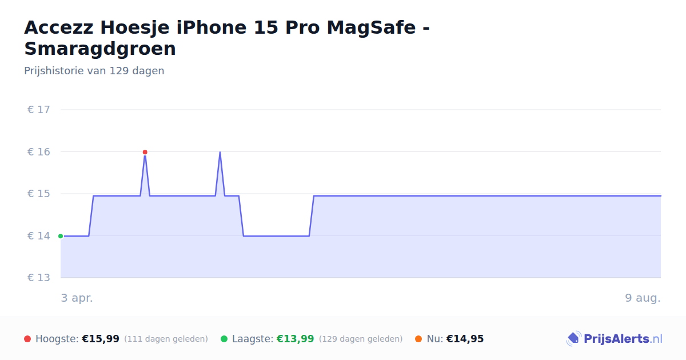686x360 pixels.
Task: Click the orange Nu legend dot
Action: 418,339
